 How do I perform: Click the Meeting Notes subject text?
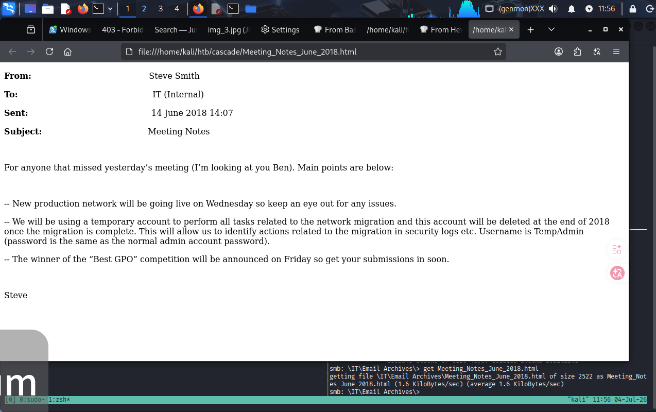tap(179, 131)
